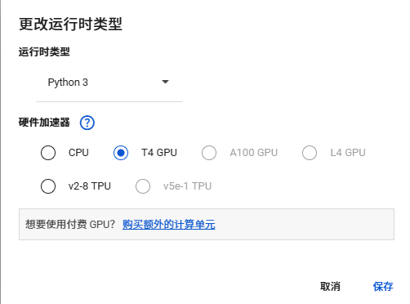This screenshot has width=410, height=304.
Task: Click the 想要使用付费 GPU? banner text
Action: point(70,225)
